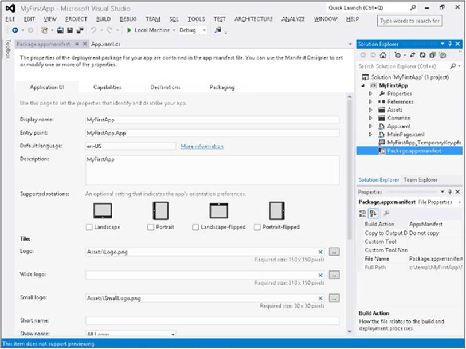Screen dimensions: 466x349
Task: Expand the References node
Action: [370, 101]
